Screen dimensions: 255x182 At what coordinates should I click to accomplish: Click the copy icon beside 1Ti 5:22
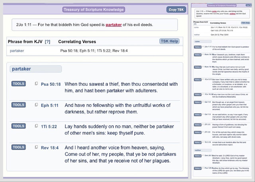36,126
